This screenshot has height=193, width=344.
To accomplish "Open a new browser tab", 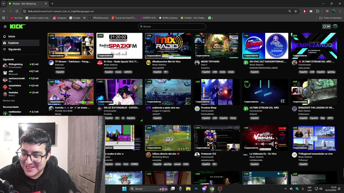I will (x=52, y=4).
